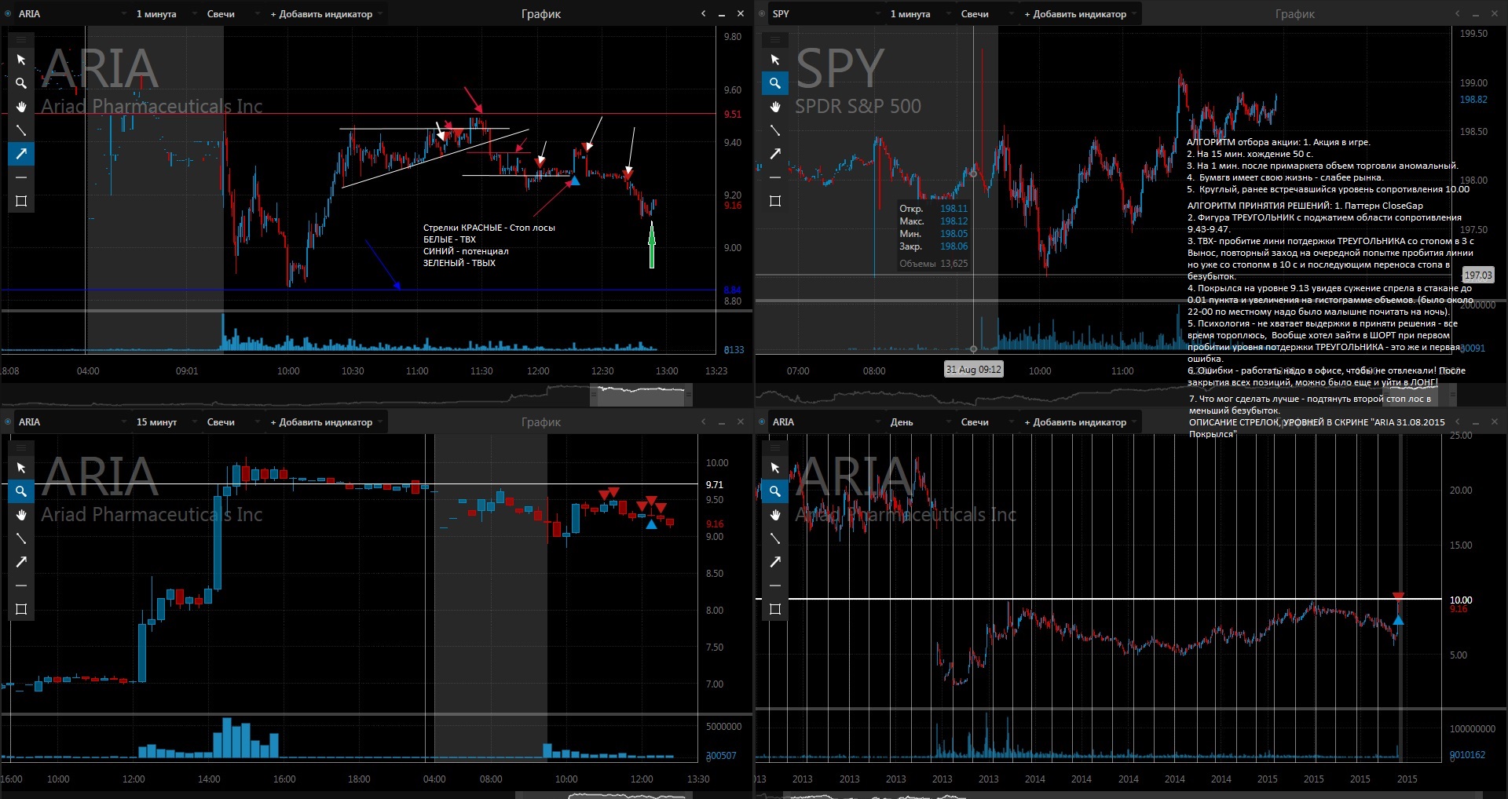Select horizontal line tool in SPY chart

coord(775,177)
